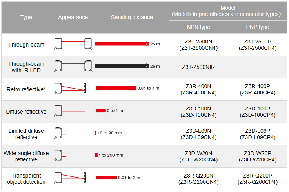Screen dimensions: 289x192
Task: Click model Z3R-400P in the PNP column
Action: coord(257,86)
